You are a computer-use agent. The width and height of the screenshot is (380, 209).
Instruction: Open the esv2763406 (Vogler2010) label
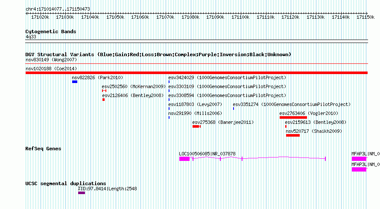pos(309,113)
